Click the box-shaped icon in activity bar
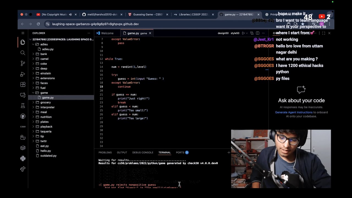This screenshot has height=198, width=352. click(23, 148)
